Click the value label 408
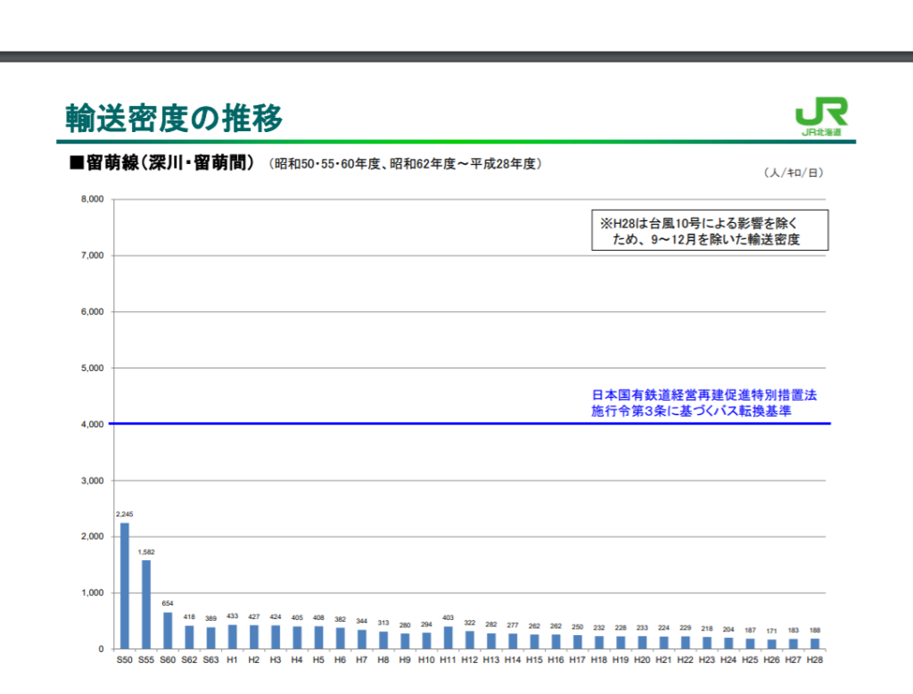This screenshot has width=913, height=694. point(318,617)
